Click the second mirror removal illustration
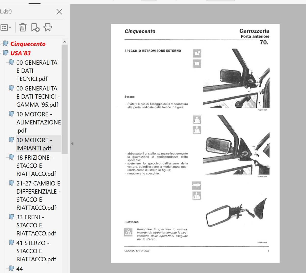The image size is (306, 273). tap(236, 145)
